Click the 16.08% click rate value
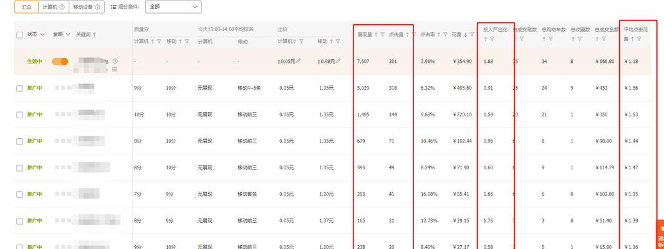The height and width of the screenshot is (249, 664). point(429,194)
